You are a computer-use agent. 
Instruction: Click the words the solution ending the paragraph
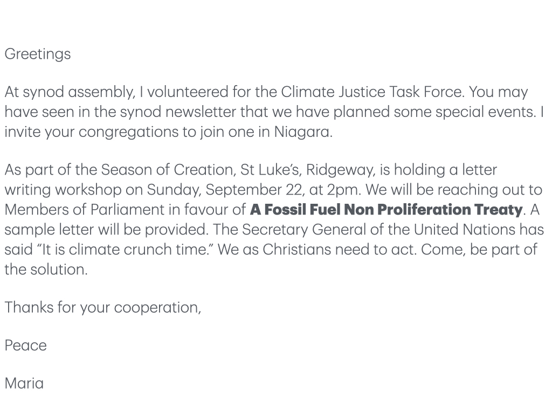click(45, 269)
